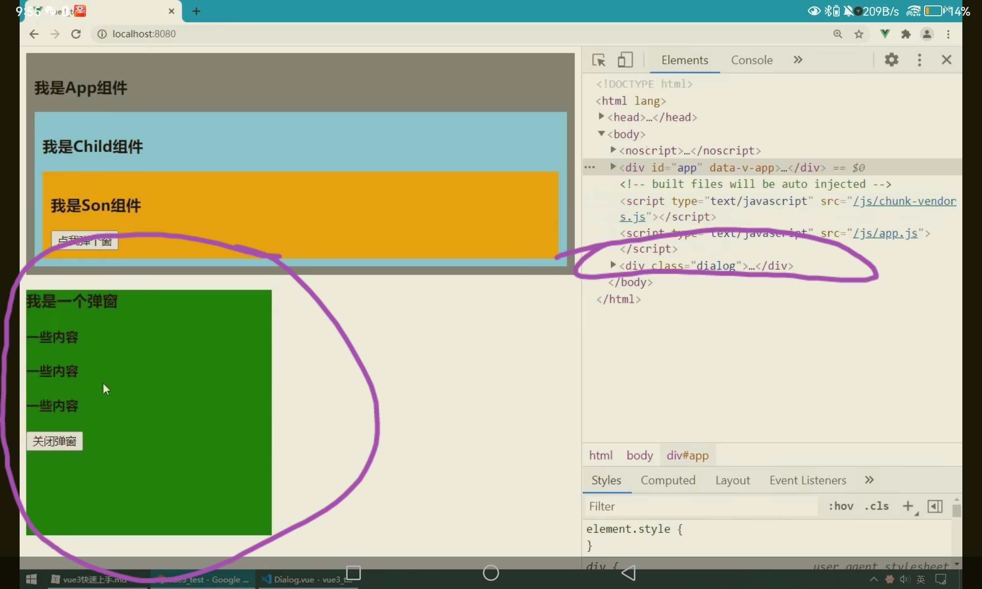The image size is (982, 589).
Task: Activate the inspect element picker icon
Action: coord(599,60)
